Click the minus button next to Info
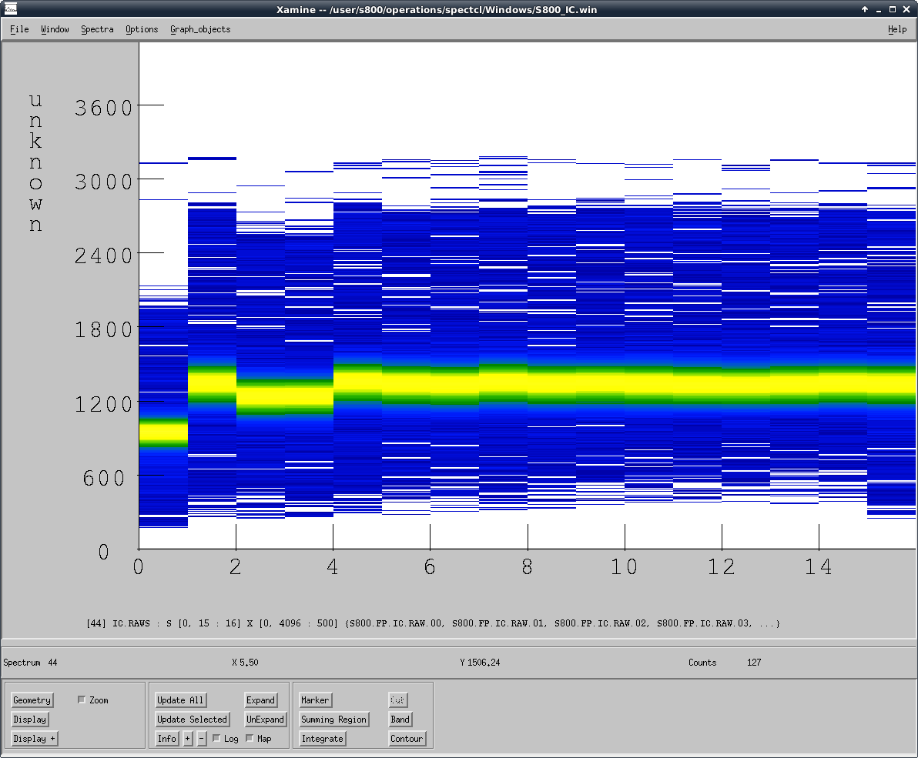 point(202,739)
